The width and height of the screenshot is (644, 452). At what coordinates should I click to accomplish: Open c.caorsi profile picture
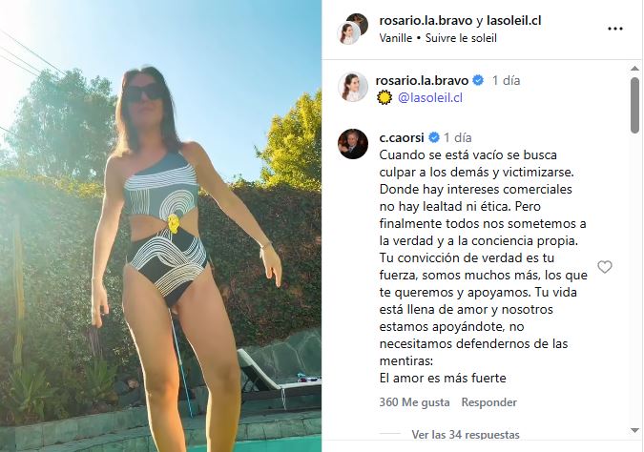352,144
